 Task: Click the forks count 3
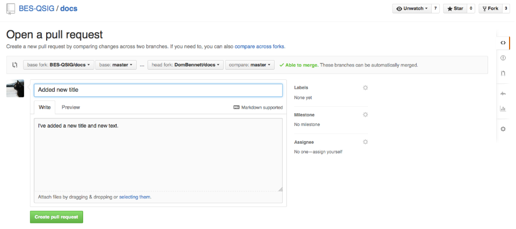point(506,9)
